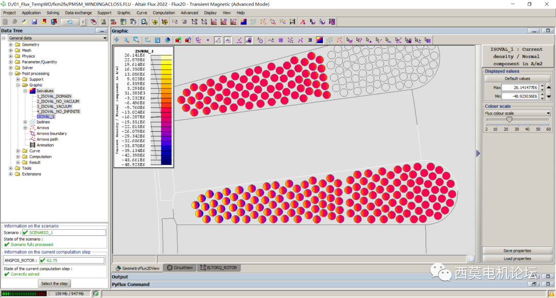Expand the Isolines tree node

[25, 122]
